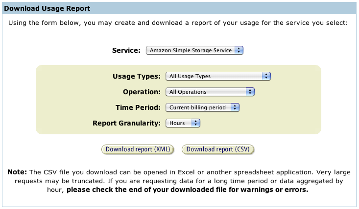The image size is (359, 209).
Task: Open the Service dropdown
Action: (194, 50)
